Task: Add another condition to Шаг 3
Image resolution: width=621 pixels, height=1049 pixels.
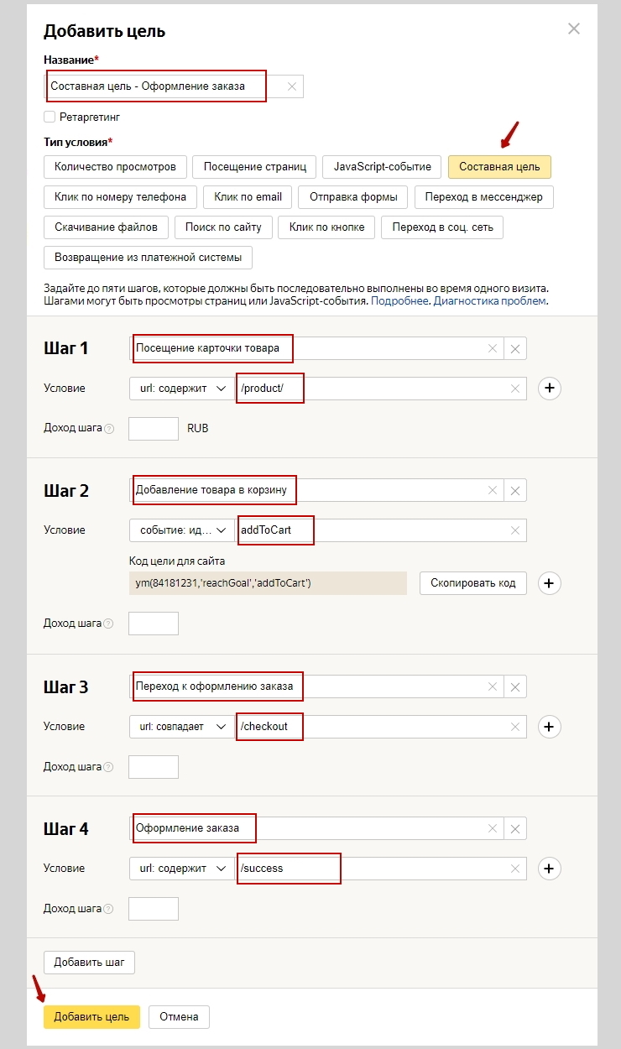Action: (x=549, y=727)
